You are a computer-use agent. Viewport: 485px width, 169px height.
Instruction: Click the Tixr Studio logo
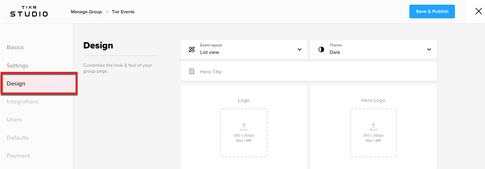29,12
